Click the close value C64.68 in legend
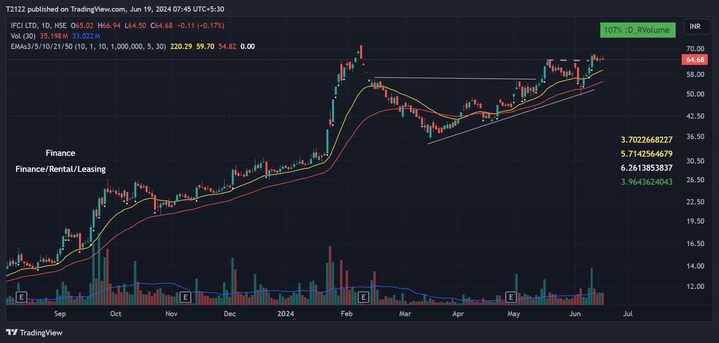The image size is (719, 343). (x=162, y=26)
